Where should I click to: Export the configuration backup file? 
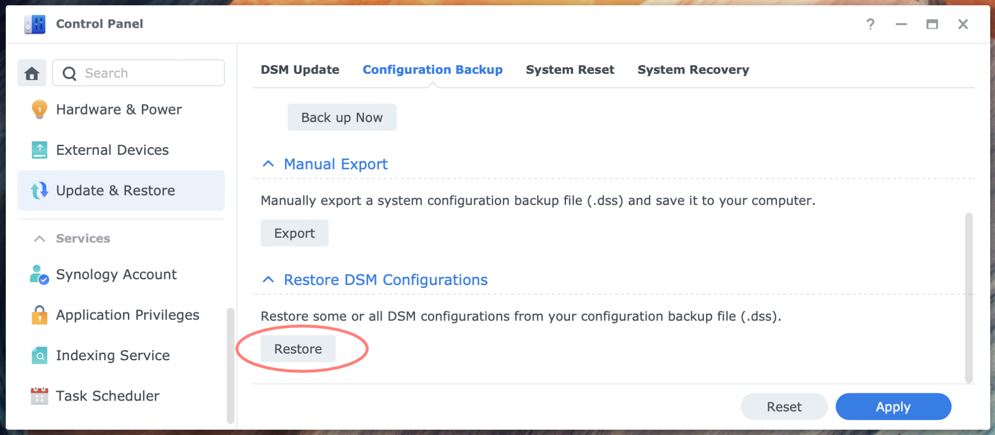tap(294, 233)
